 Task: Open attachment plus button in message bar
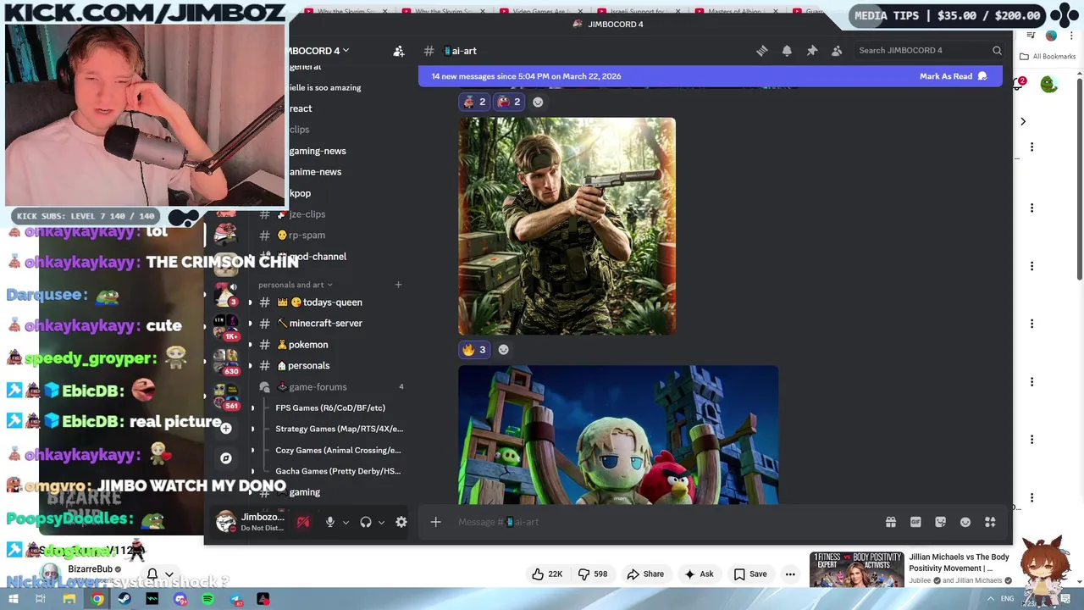[x=435, y=522]
